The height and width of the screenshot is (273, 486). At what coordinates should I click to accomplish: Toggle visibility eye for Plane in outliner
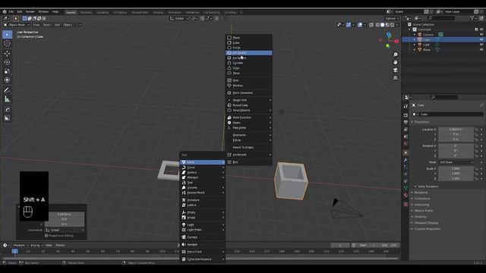(x=481, y=49)
